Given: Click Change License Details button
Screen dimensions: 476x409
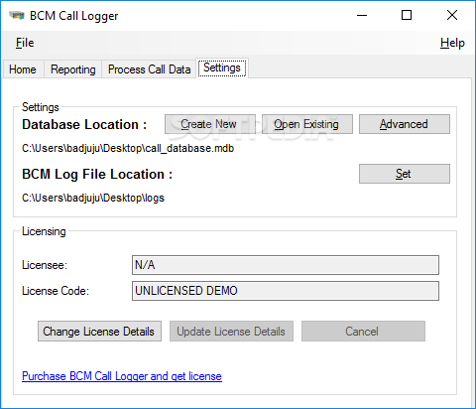Looking at the screenshot, I should click(x=99, y=332).
